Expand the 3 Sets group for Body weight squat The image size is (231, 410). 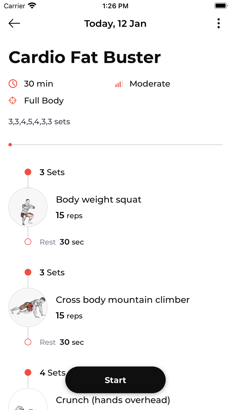pos(52,172)
